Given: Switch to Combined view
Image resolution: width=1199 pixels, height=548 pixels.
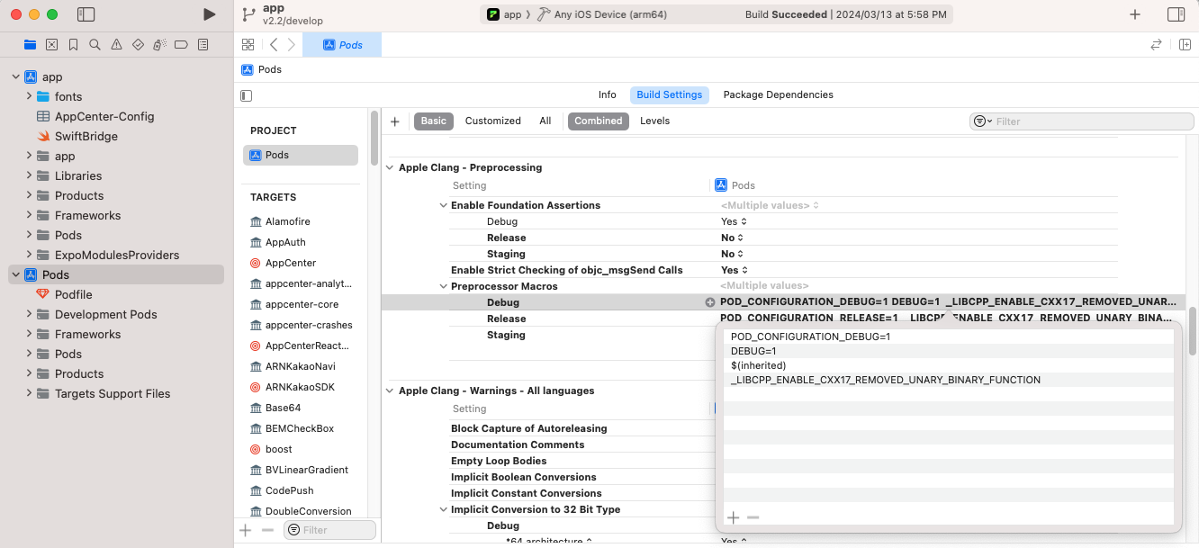Looking at the screenshot, I should [x=599, y=121].
